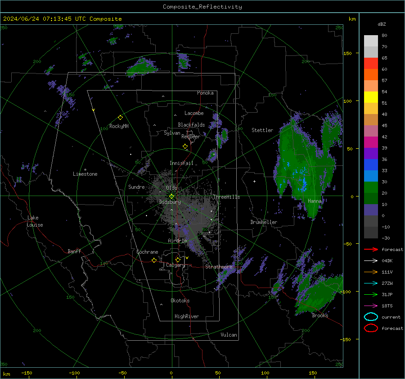This screenshot has height=379, width=405.
Task: Click the dBZ legend heading
Action: [x=382, y=24]
